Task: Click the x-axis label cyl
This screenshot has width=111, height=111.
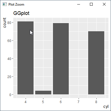Action: click(x=106, y=107)
